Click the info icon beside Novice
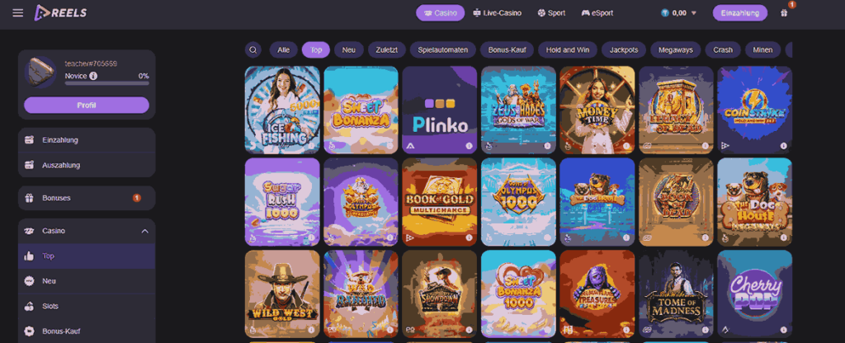This screenshot has width=845, height=343. click(x=93, y=76)
